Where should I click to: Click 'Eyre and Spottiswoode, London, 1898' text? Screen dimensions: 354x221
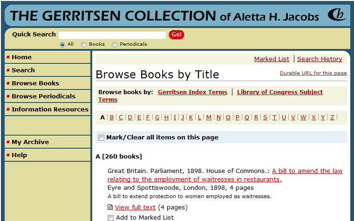click(x=167, y=188)
